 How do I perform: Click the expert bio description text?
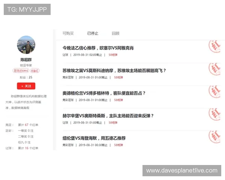[26, 102]
